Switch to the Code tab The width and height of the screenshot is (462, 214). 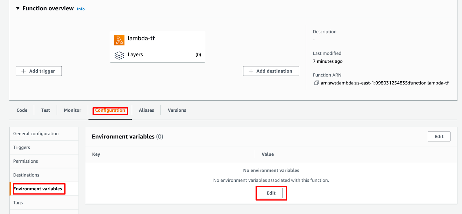[22, 110]
